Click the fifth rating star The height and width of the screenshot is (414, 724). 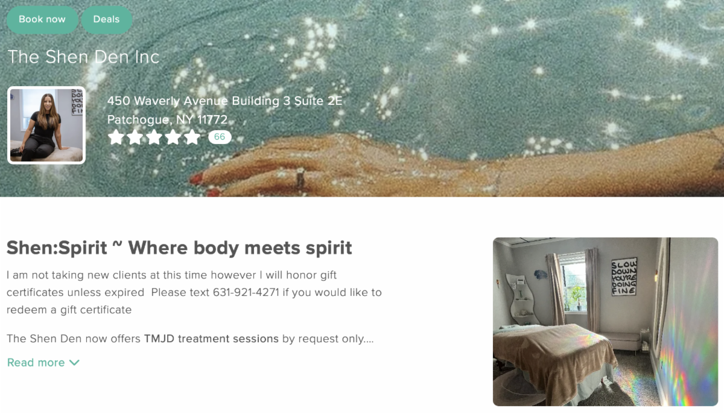[x=192, y=137]
